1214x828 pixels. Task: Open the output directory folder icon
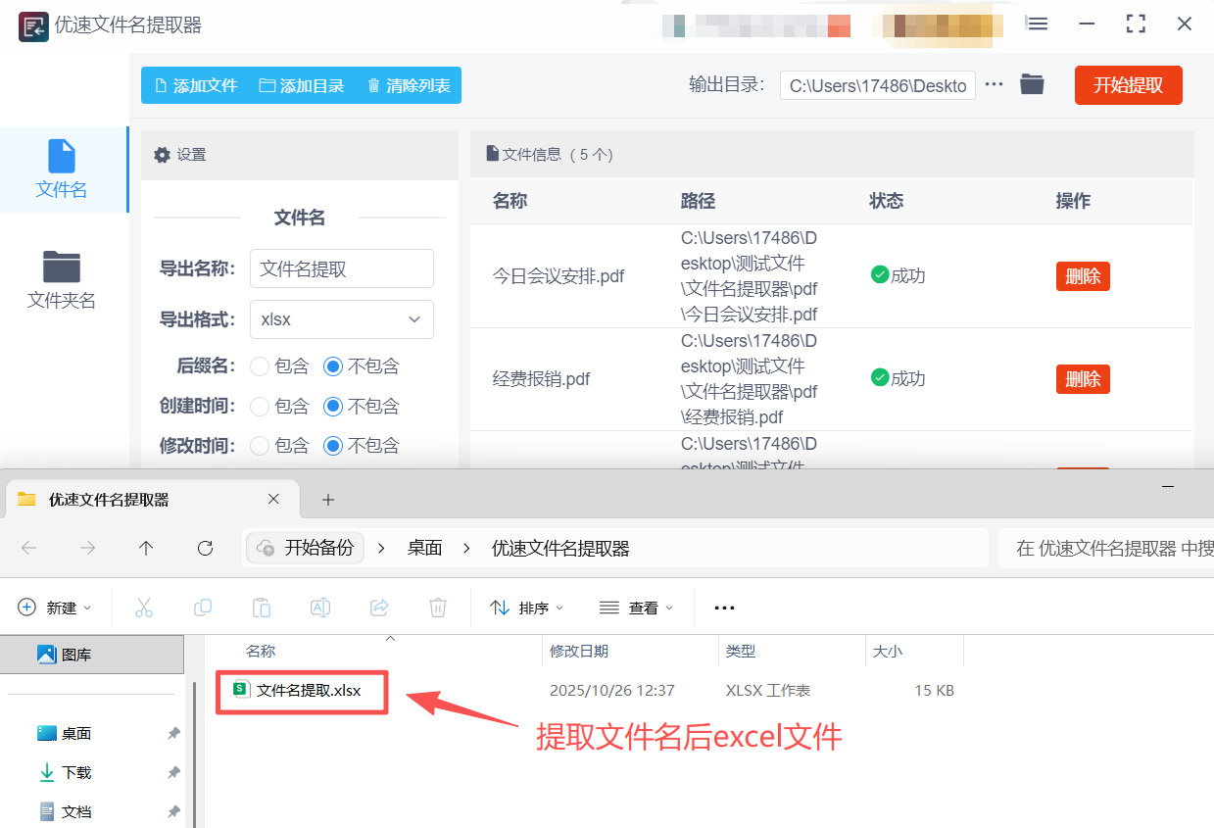pyautogui.click(x=1032, y=84)
